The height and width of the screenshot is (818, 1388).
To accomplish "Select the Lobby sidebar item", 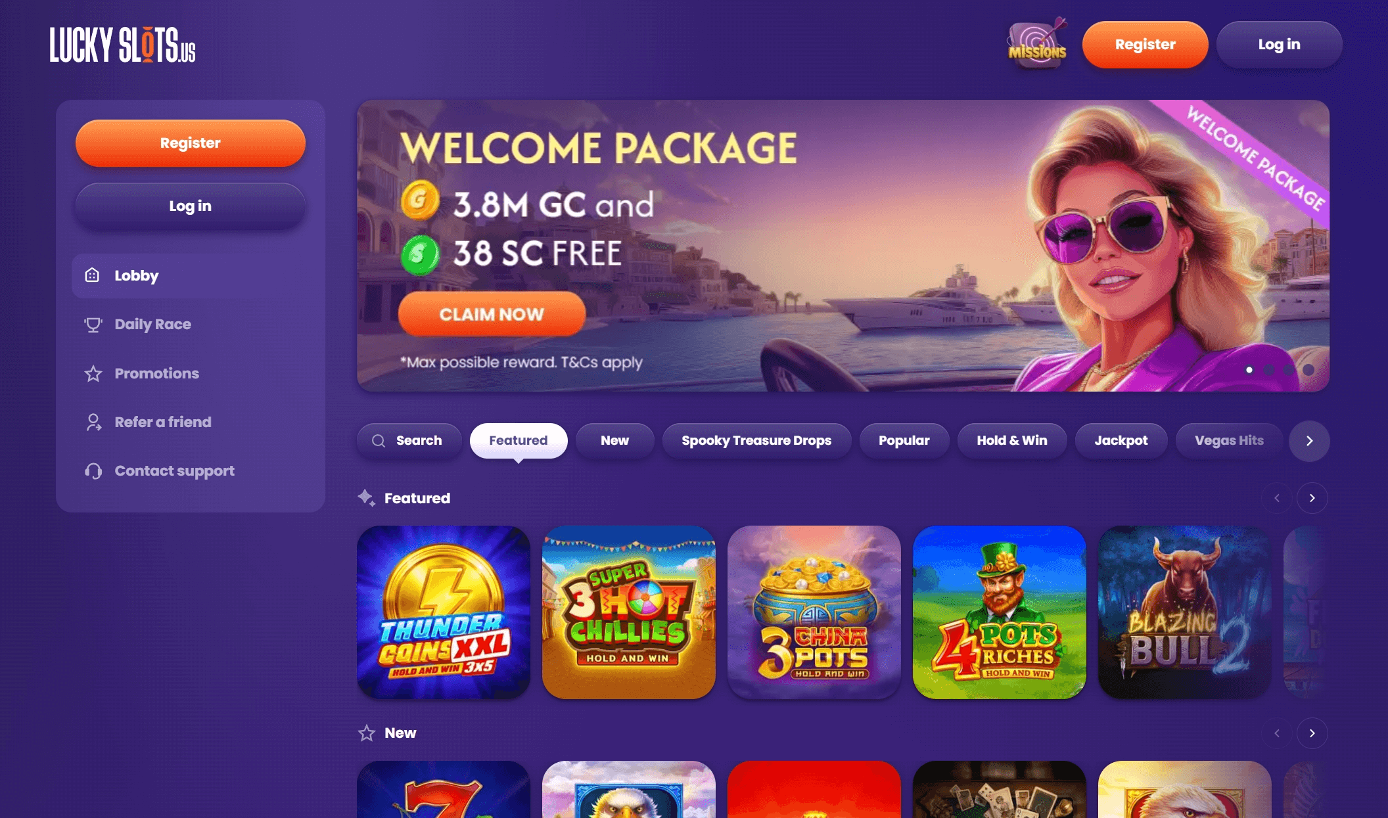I will tap(191, 276).
